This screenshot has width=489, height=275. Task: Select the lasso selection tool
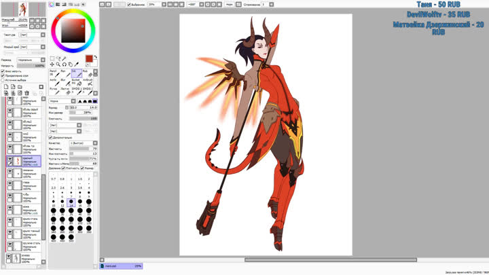click(58, 58)
